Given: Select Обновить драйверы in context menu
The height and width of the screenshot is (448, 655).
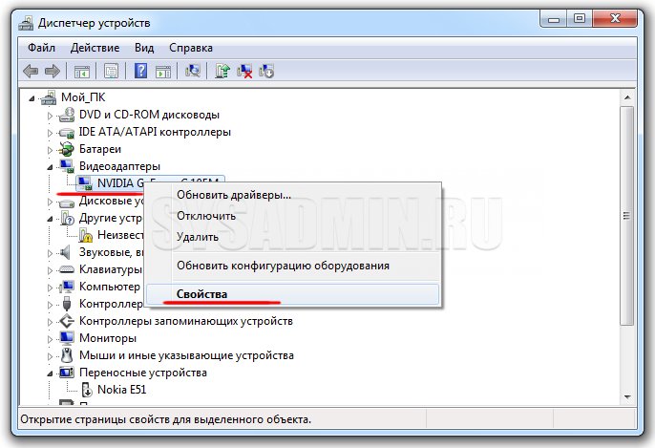Looking at the screenshot, I should [234, 195].
